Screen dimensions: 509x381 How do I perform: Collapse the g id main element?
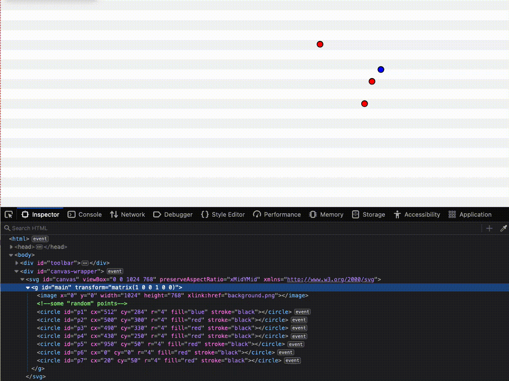[x=28, y=287]
